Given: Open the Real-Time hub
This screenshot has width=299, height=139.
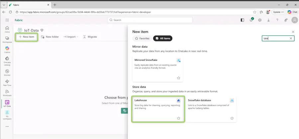Looking at the screenshot, I should coord(7,83).
